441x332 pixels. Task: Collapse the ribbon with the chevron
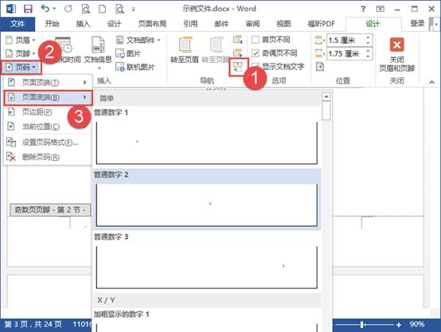point(431,82)
